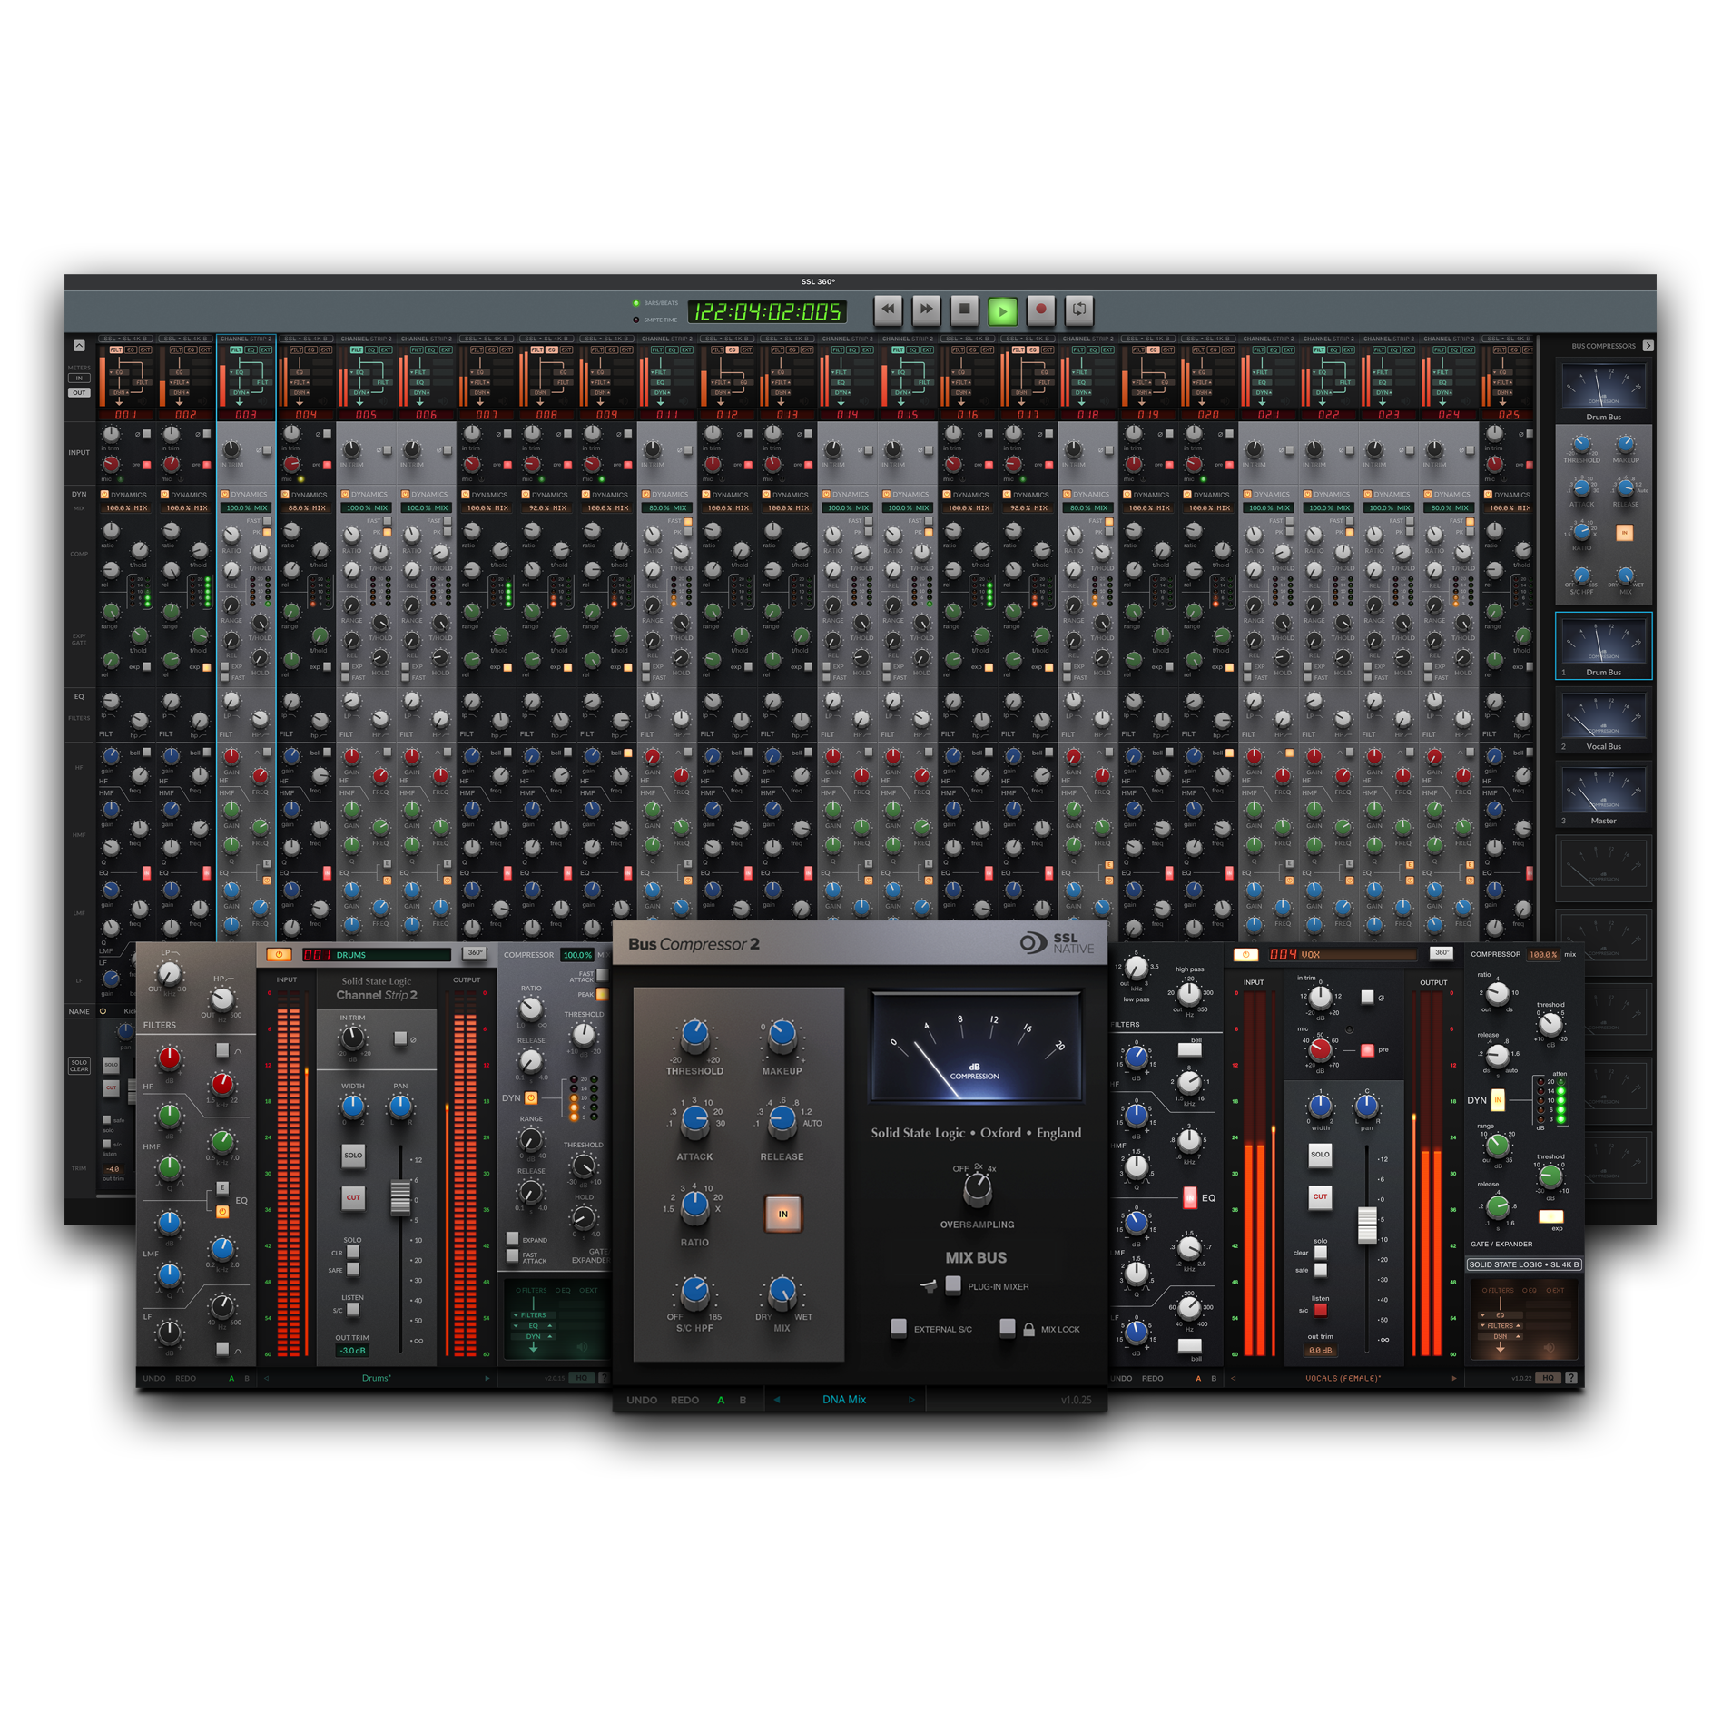Click the FILTERS routing arrow on the Vox strip
Screen dimensions: 1722x1722
tap(1483, 1326)
